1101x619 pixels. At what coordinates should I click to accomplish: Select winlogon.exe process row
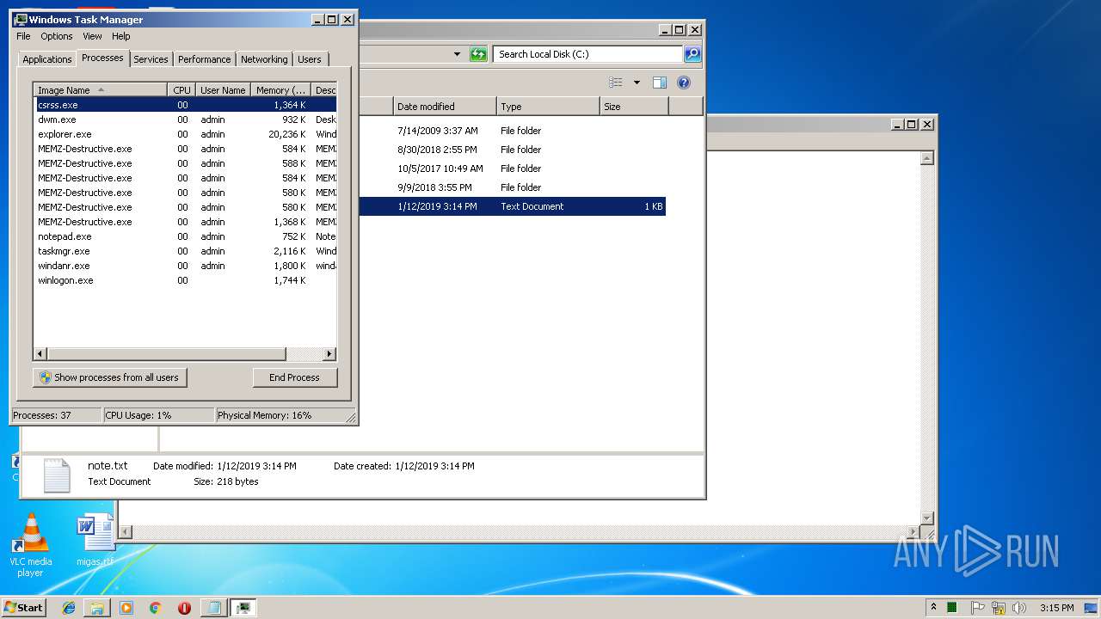(x=185, y=280)
